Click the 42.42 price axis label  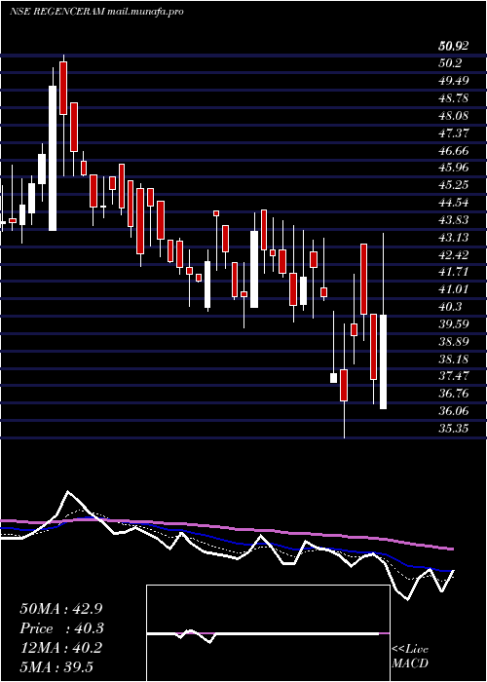tap(454, 255)
